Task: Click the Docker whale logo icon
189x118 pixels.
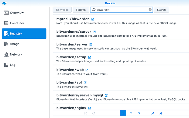Action: click(x=5, y=3)
